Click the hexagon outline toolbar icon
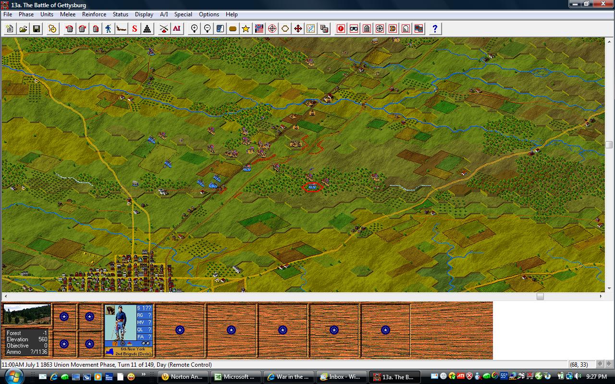Viewport: 615px width, 384px height. (285, 29)
